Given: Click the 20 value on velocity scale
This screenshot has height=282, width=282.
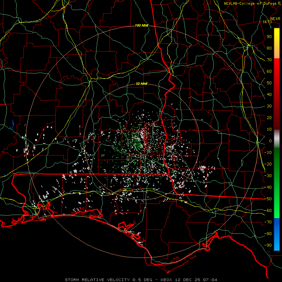Looking at the screenshot, I should [269, 118].
